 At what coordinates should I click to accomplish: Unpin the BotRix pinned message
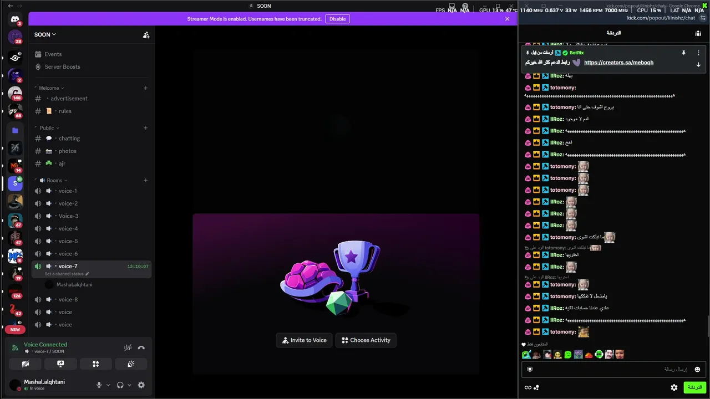pos(683,53)
